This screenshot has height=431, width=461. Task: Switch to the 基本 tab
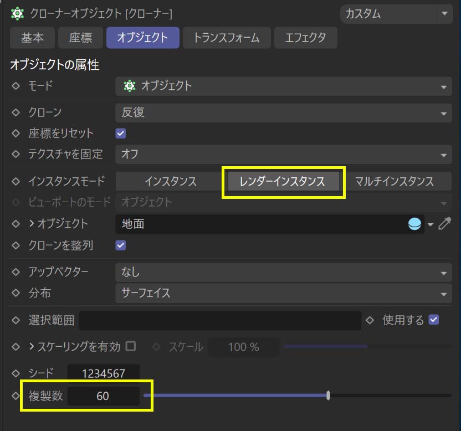[x=32, y=38]
